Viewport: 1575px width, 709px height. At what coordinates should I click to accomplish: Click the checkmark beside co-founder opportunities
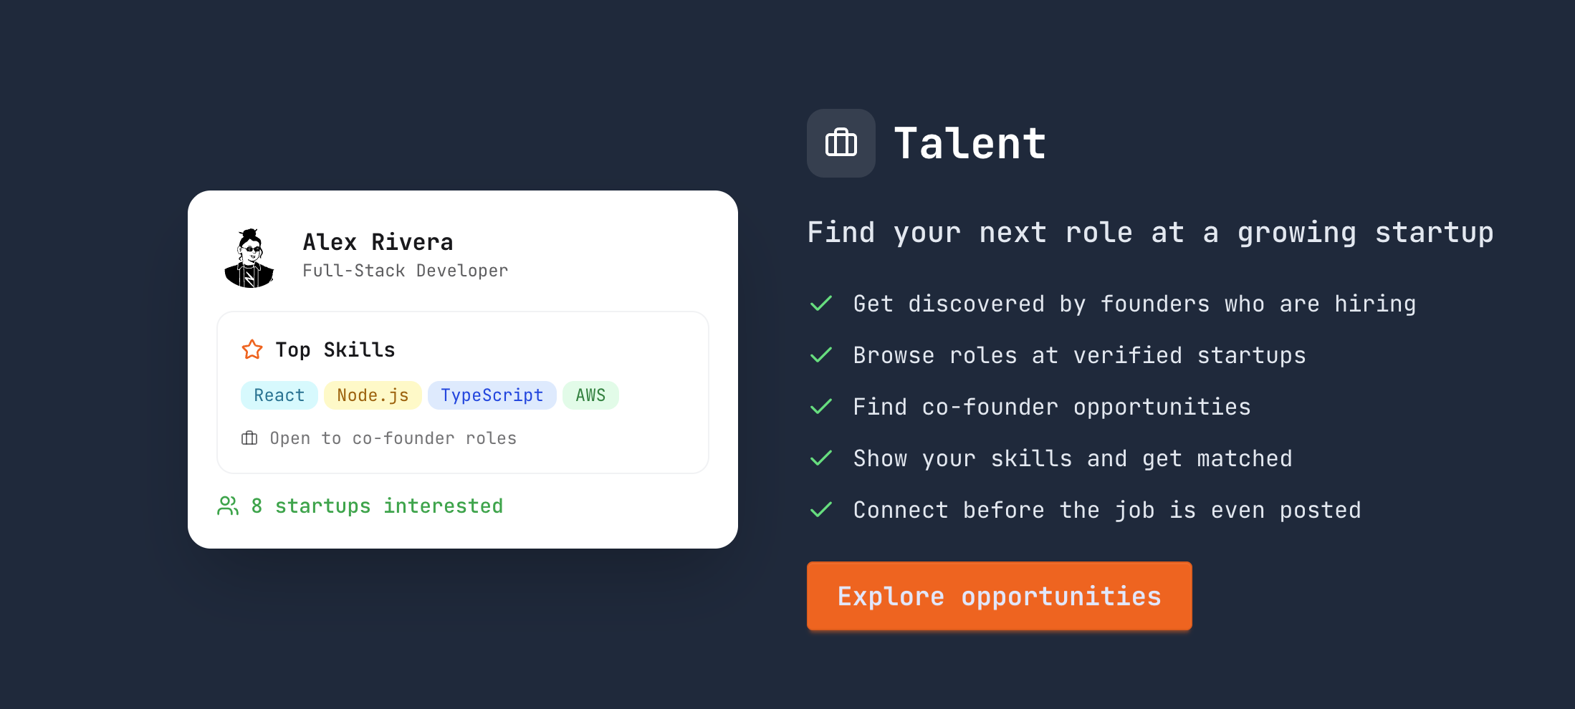click(x=821, y=407)
